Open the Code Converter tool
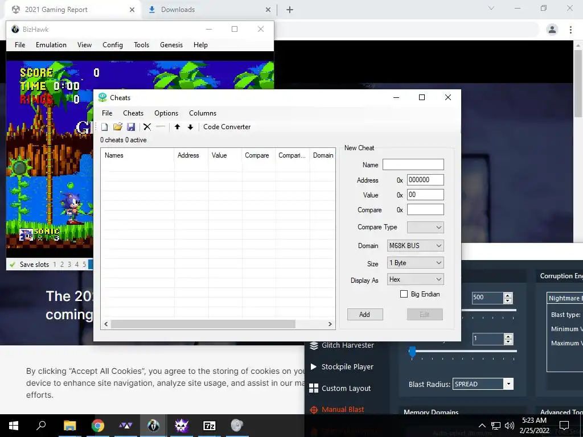583x437 pixels. click(x=227, y=127)
